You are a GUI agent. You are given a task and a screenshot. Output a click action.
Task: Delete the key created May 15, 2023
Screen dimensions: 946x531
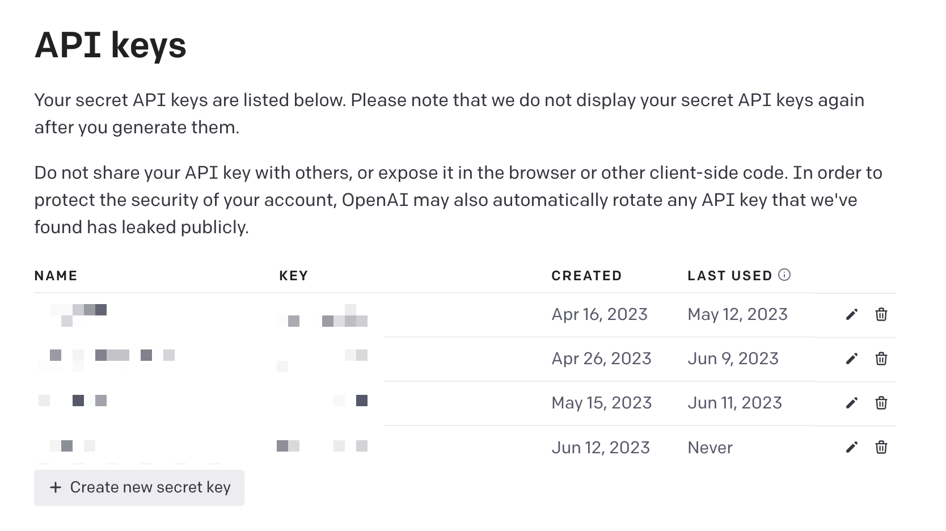point(881,403)
